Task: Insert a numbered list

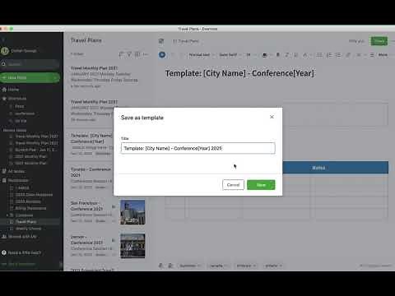Action: click(x=329, y=55)
